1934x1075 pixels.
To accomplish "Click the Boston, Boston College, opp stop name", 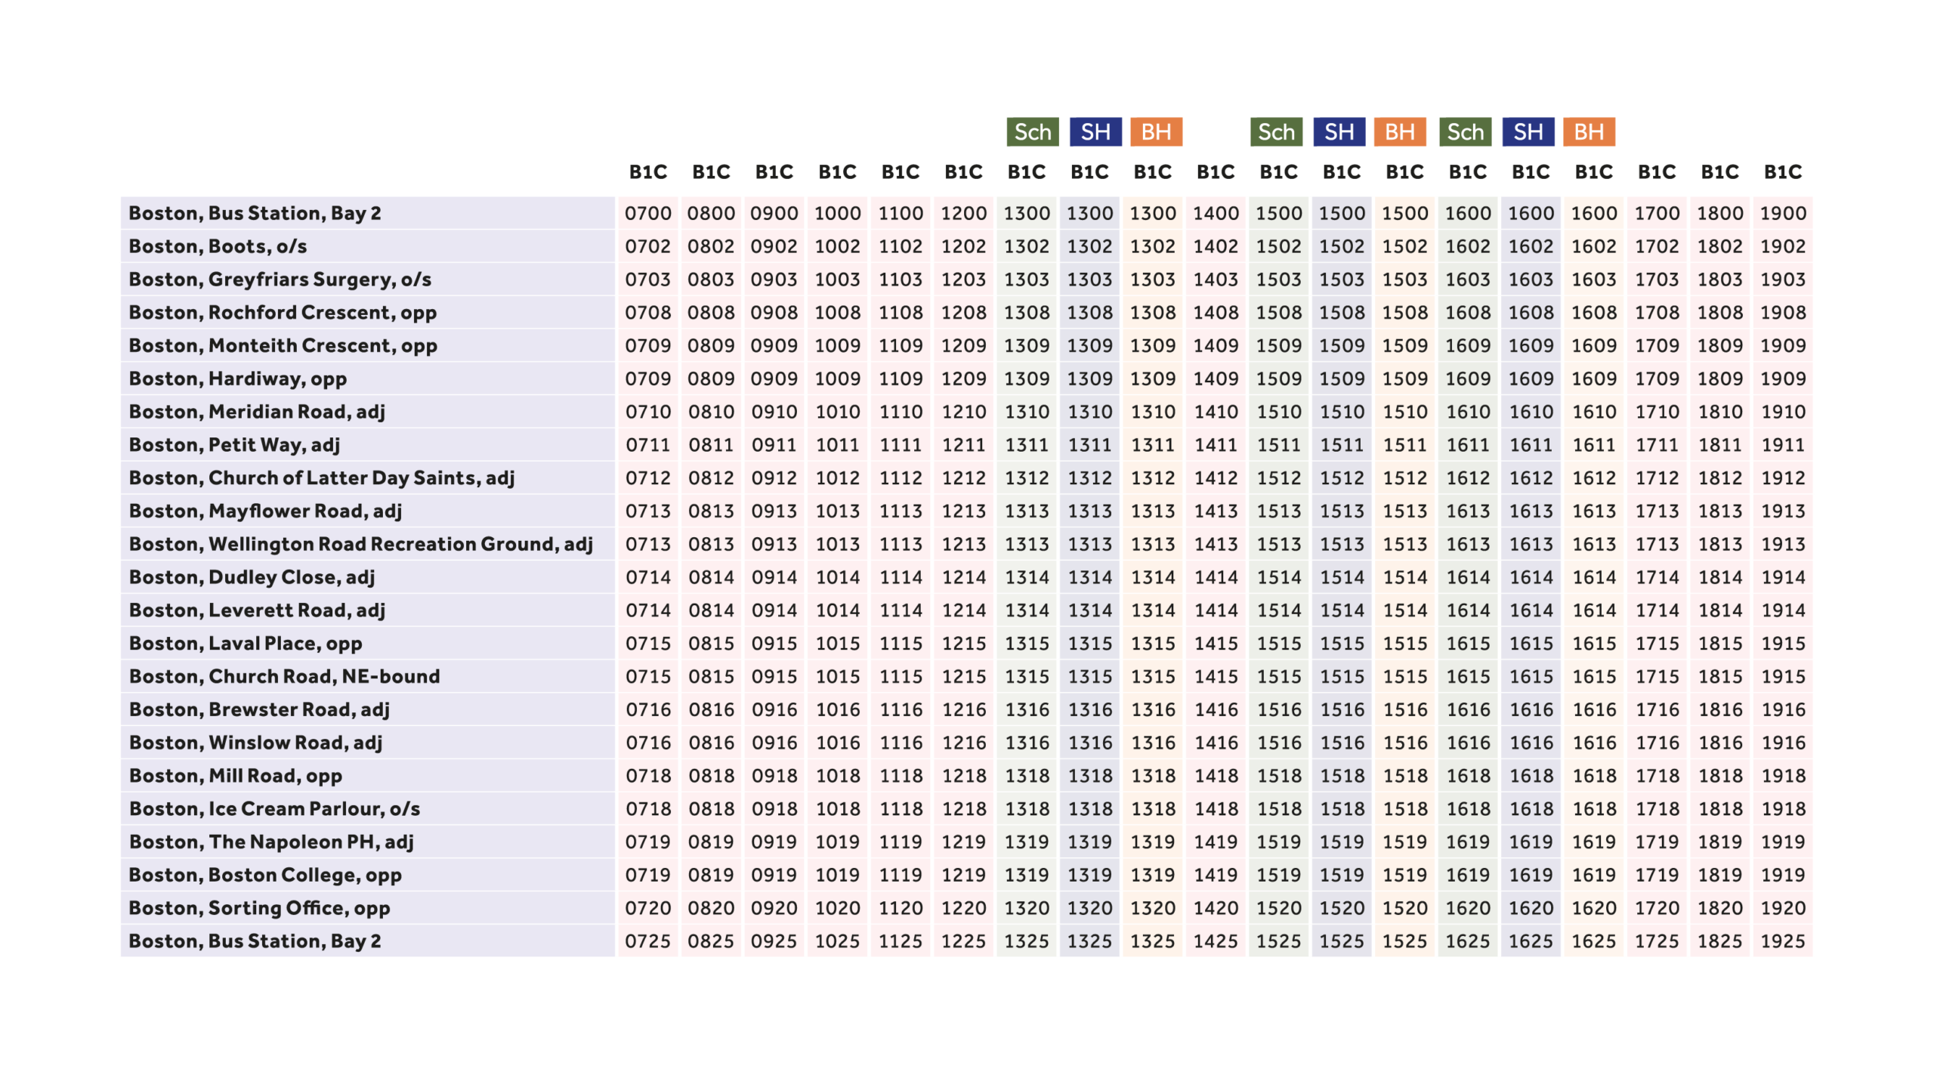I will click(x=265, y=875).
